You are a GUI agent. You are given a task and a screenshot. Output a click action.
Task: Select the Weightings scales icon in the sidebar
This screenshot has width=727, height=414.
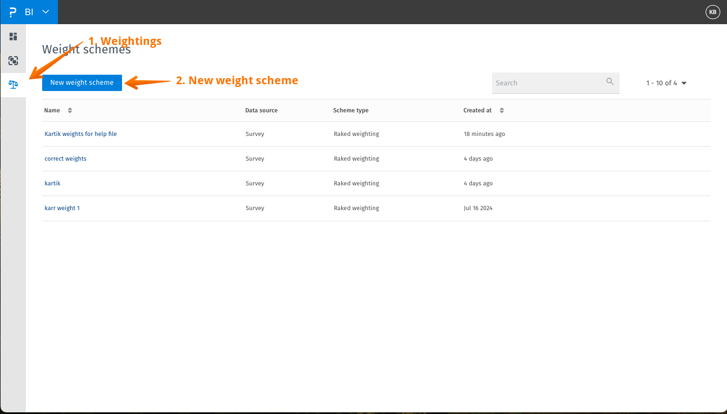pyautogui.click(x=13, y=85)
